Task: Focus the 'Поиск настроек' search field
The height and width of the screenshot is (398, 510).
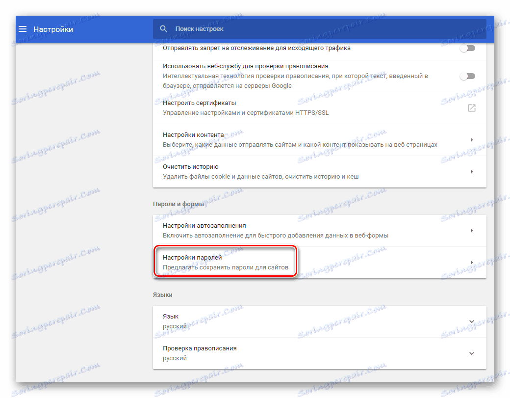Action: pyautogui.click(x=319, y=29)
